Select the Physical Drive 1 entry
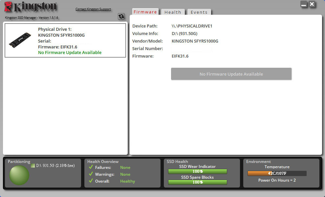This screenshot has height=197, width=325. [65, 40]
